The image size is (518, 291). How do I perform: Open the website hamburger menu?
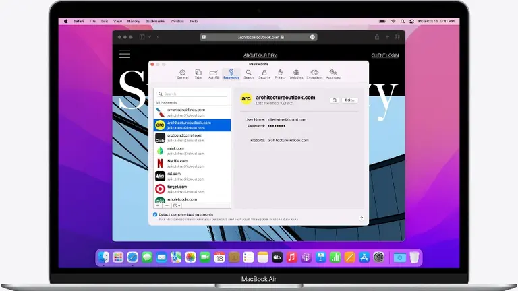point(125,54)
